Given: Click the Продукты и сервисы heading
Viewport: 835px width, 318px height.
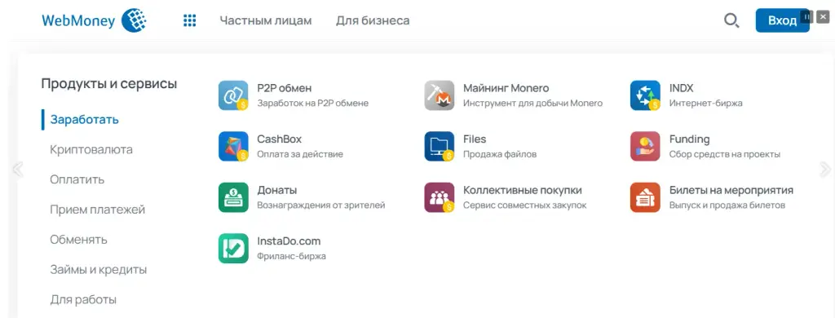Looking at the screenshot, I should click(x=109, y=84).
